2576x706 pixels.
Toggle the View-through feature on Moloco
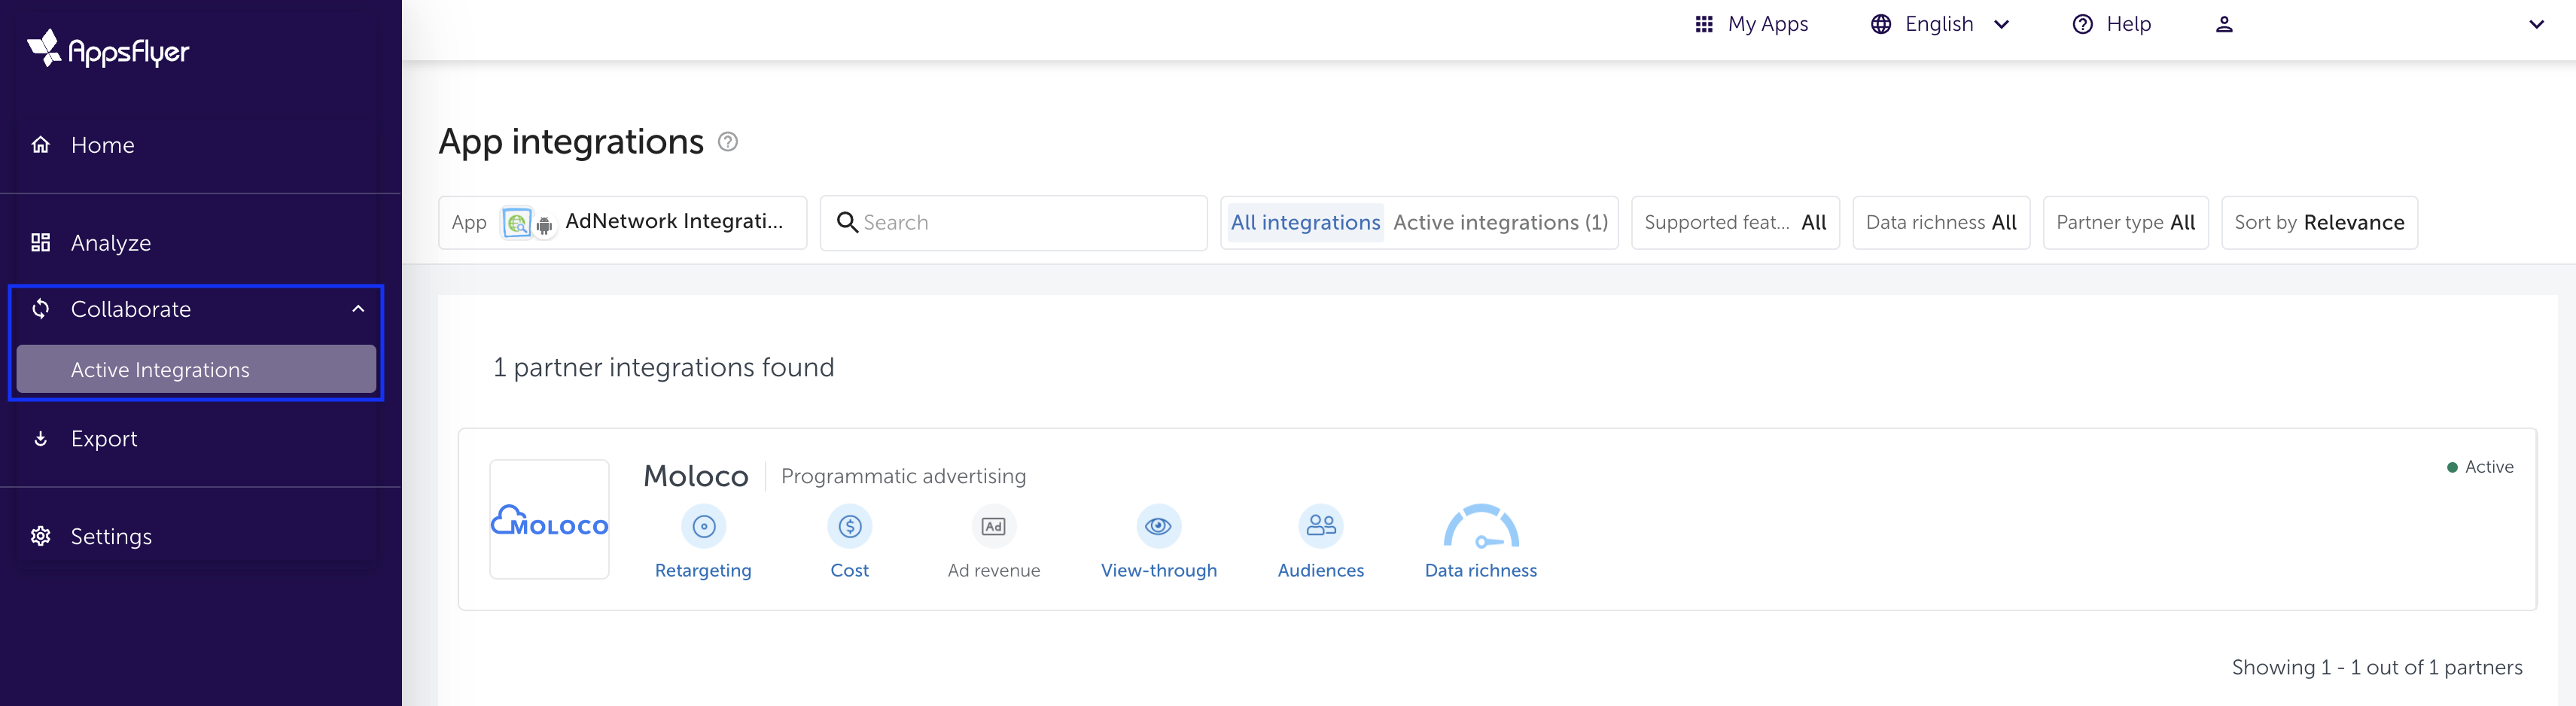(x=1158, y=526)
